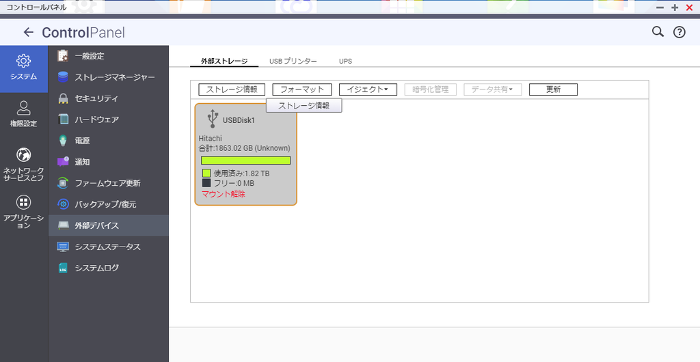Image resolution: width=700 pixels, height=362 pixels.
Task: Click the システムステータス monitor icon
Action: click(63, 247)
